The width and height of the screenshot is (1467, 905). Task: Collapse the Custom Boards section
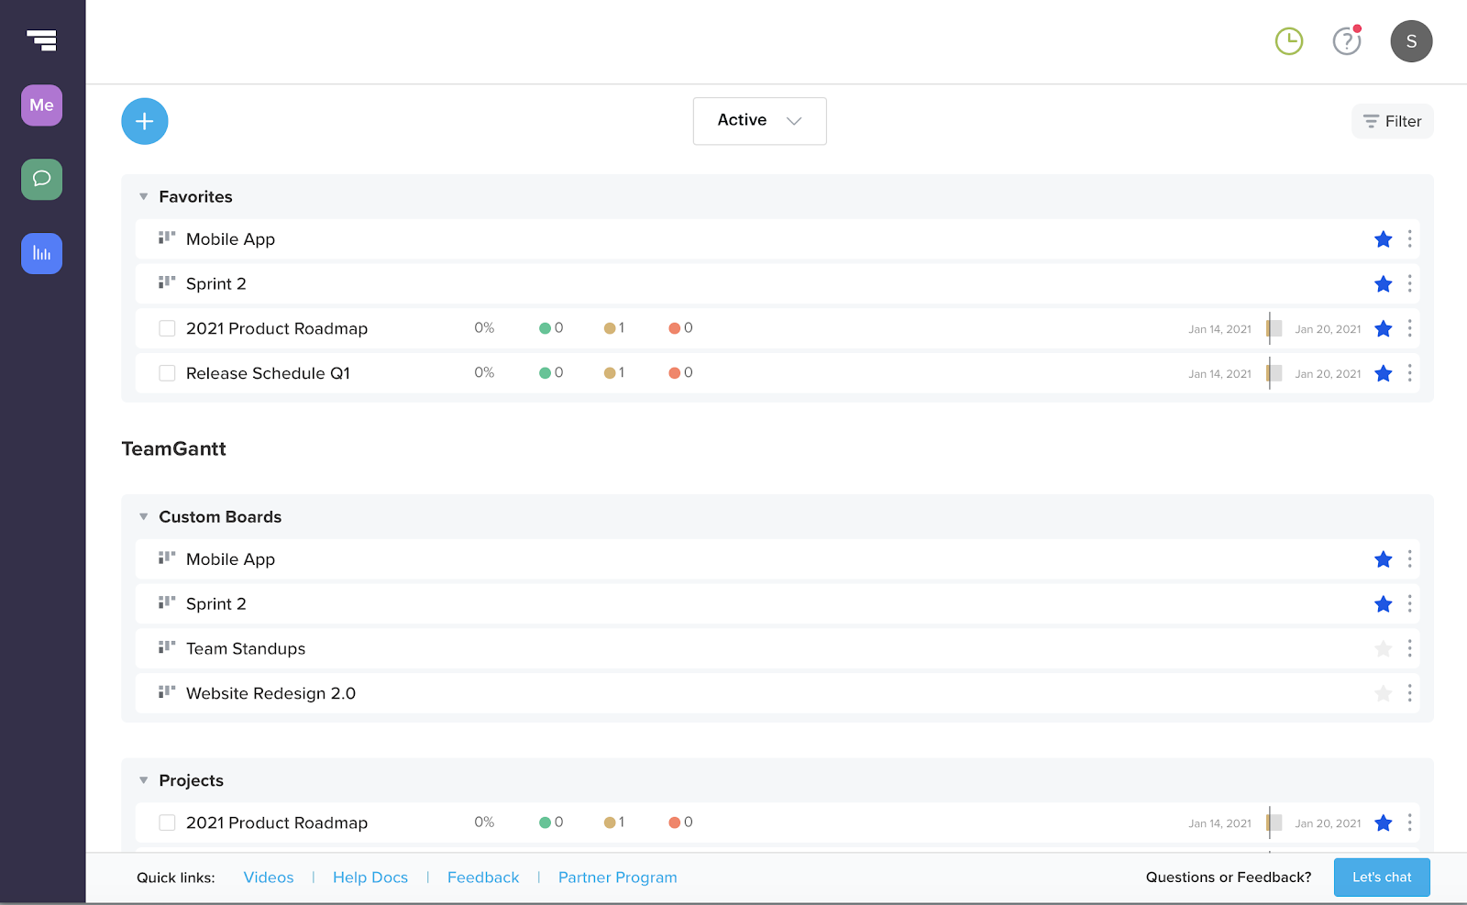tap(144, 517)
